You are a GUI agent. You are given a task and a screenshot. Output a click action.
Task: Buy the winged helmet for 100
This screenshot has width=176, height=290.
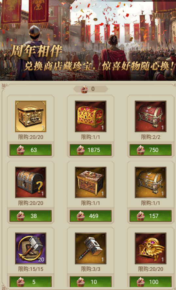(150, 282)
